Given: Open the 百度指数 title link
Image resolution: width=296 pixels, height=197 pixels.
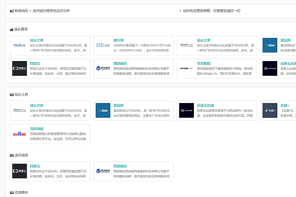Looking at the screenshot, I should tap(37, 129).
